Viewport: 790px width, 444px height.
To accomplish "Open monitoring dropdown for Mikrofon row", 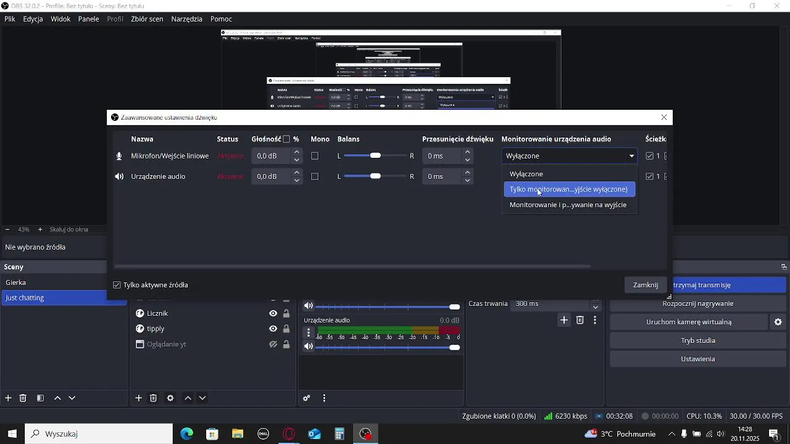I will 570,156.
